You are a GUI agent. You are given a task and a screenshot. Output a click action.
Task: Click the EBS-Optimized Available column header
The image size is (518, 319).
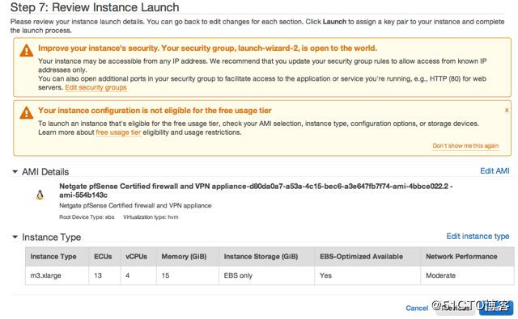367,256
